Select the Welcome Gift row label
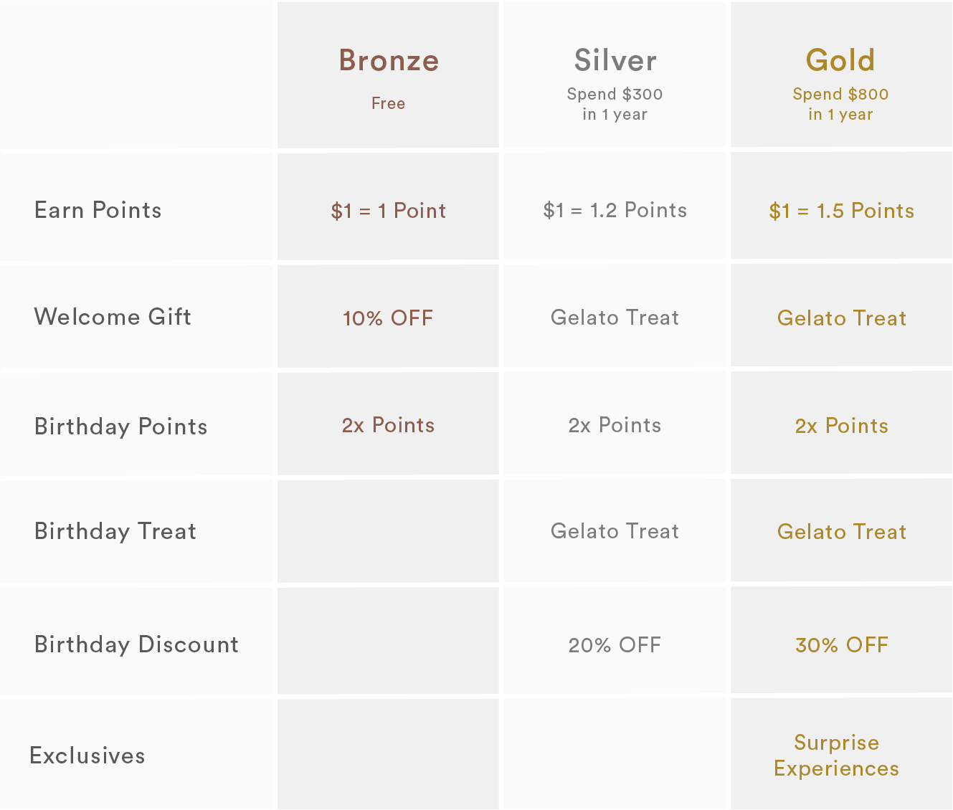The height and width of the screenshot is (810, 953). (113, 317)
